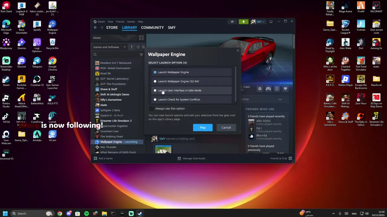Open the Windows Start menu

click(x=5, y=213)
